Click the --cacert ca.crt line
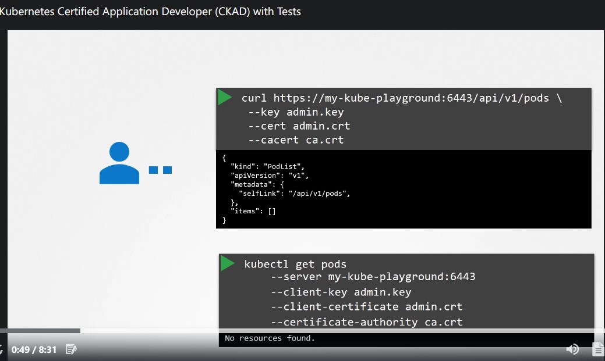Screen dimensions: 605x361 296,140
